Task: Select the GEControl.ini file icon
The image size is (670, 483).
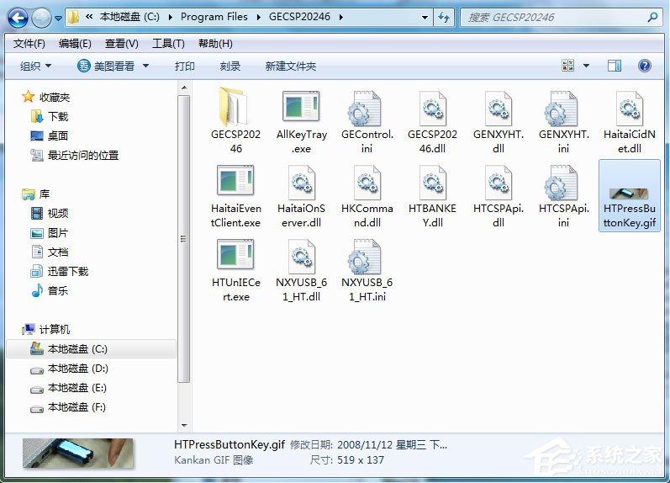Action: pyautogui.click(x=366, y=108)
